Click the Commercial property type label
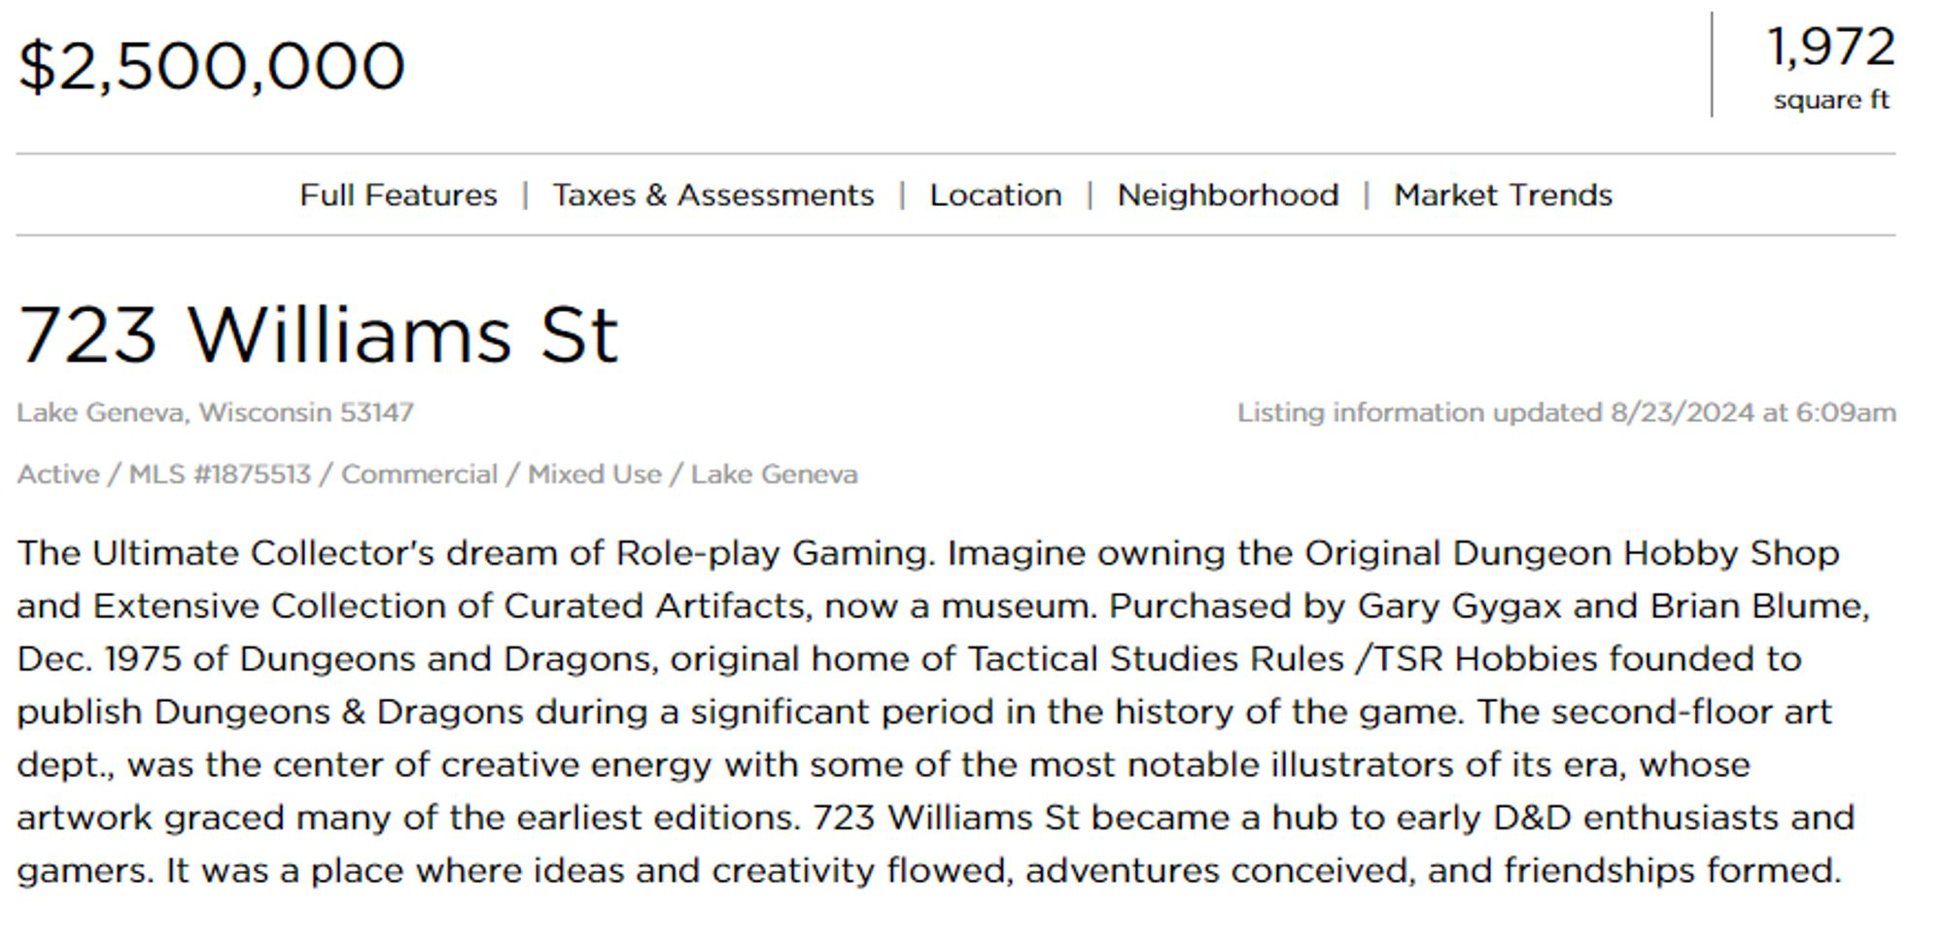Viewport: 1944px width, 941px height. pos(419,474)
